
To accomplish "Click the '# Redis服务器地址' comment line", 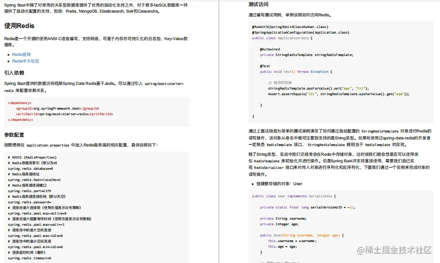I will [x=23, y=174].
